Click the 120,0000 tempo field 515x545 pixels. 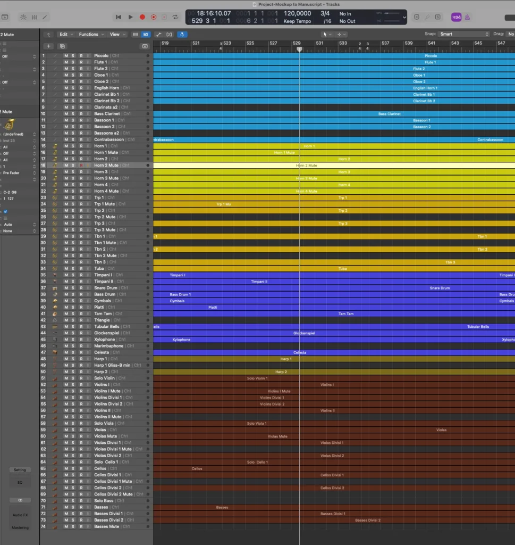(x=298, y=13)
